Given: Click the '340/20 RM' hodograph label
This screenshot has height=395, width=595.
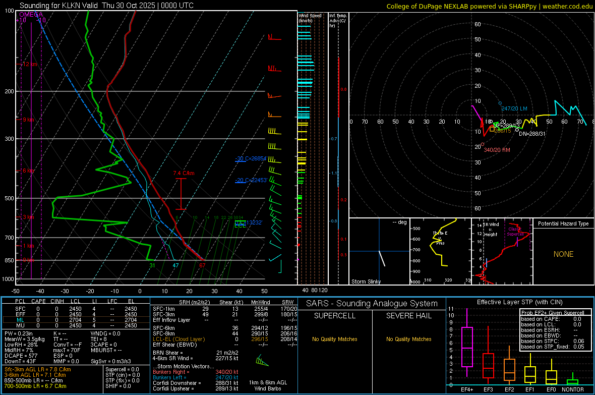Looking at the screenshot, I should pos(497,150).
